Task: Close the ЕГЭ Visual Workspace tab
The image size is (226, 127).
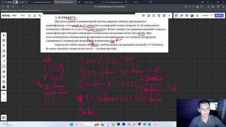Action: click(75, 2)
